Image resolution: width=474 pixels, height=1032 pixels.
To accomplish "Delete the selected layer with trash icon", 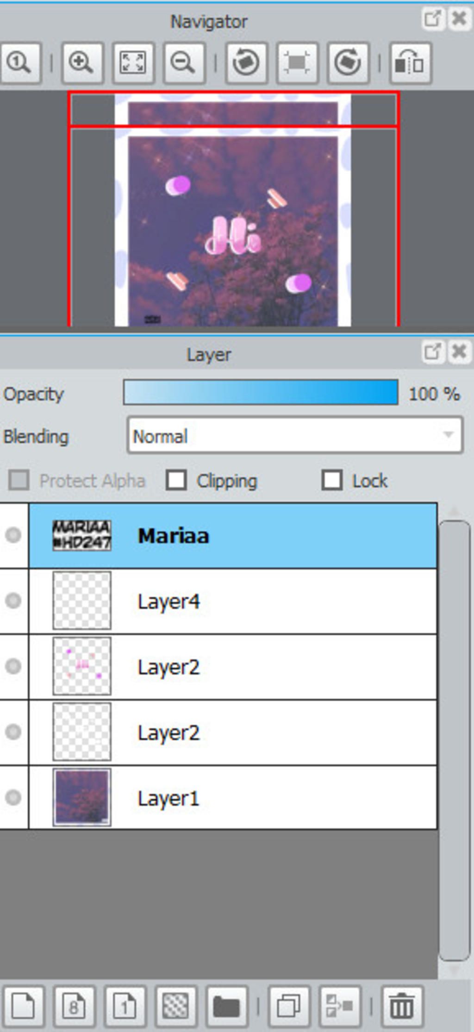I will click(401, 1006).
